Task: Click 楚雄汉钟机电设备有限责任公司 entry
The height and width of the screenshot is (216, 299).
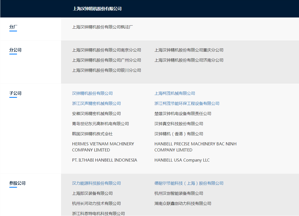Action: [183, 114]
